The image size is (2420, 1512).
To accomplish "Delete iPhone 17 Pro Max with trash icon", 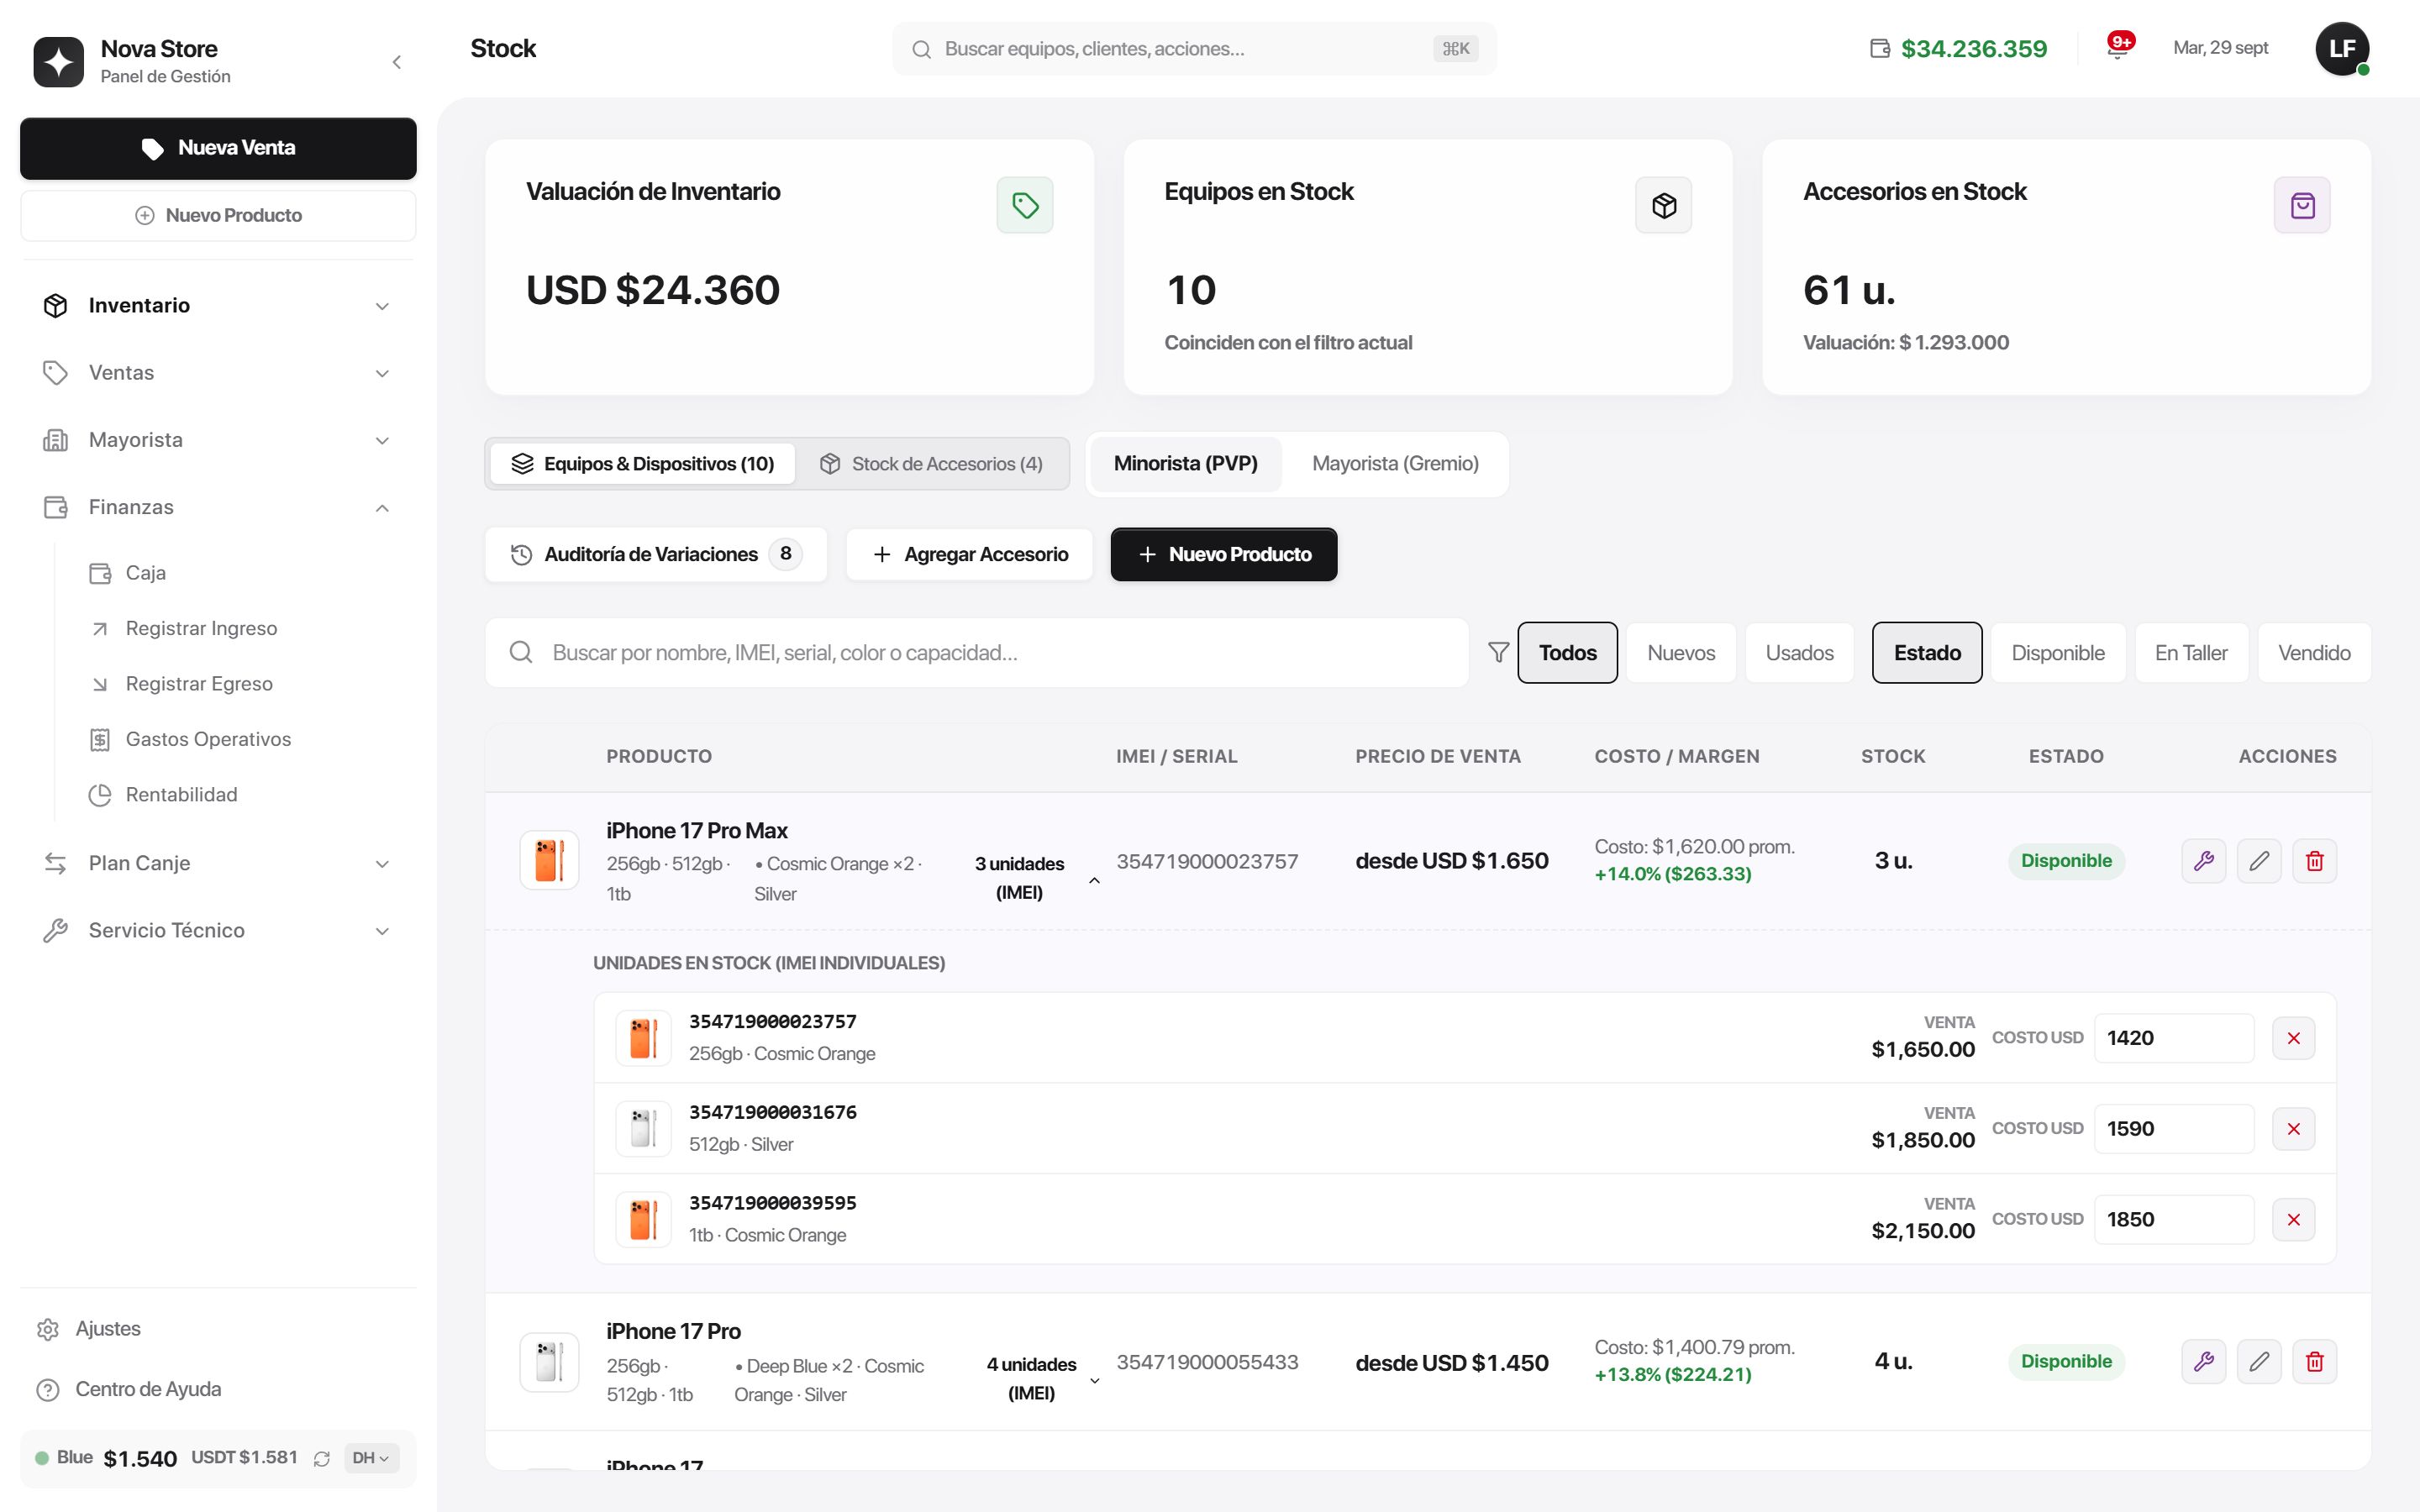I will tap(2314, 861).
